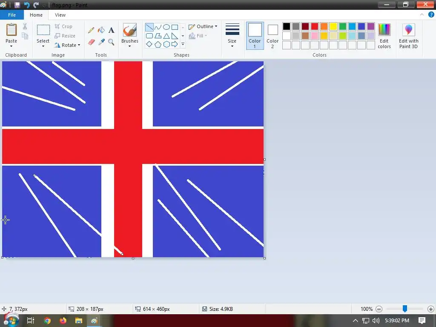Image resolution: width=436 pixels, height=327 pixels.
Task: Click the Rectangular selection tool icon
Action: coord(43,30)
